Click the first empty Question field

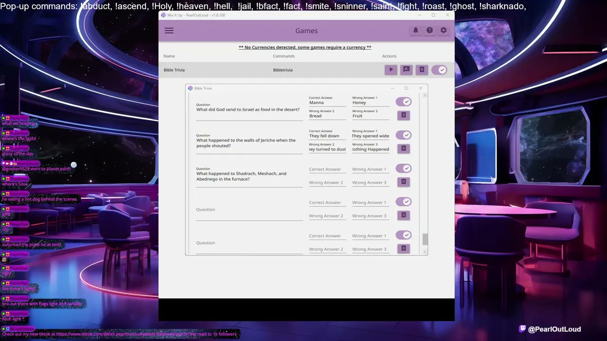tap(249, 209)
